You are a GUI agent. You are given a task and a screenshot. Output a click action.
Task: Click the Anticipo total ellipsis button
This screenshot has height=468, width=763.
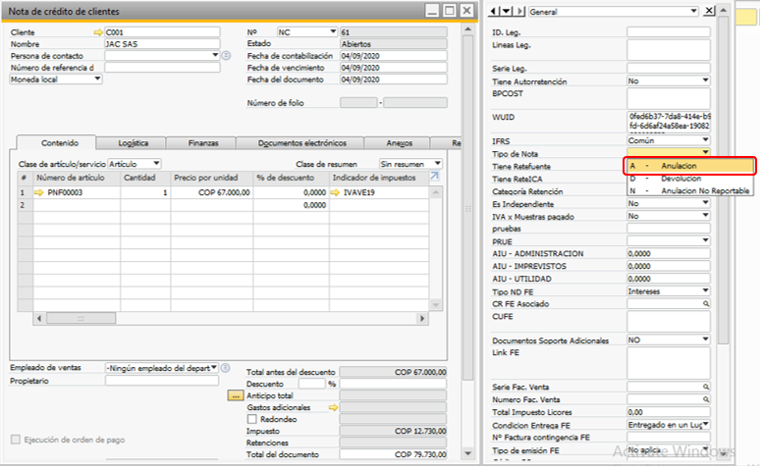point(234,395)
